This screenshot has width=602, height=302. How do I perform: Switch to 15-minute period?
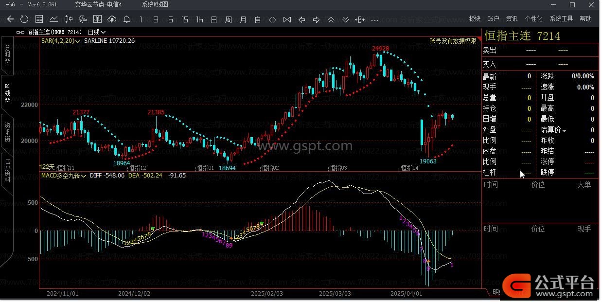[185, 19]
